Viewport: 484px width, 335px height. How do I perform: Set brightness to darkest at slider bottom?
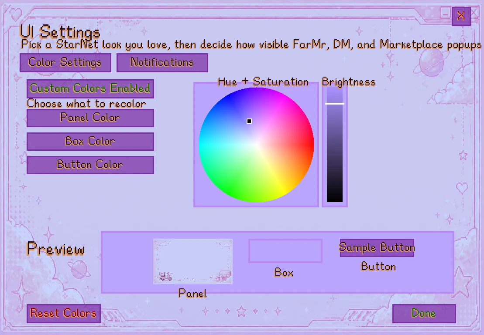click(x=335, y=200)
